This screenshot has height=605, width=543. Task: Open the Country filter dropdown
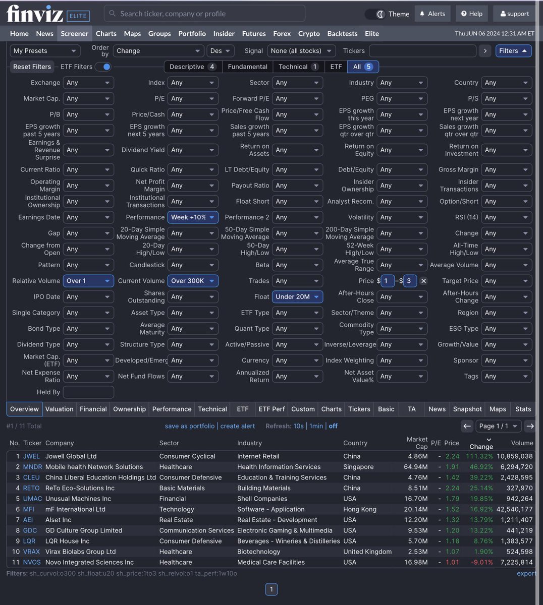[507, 83]
